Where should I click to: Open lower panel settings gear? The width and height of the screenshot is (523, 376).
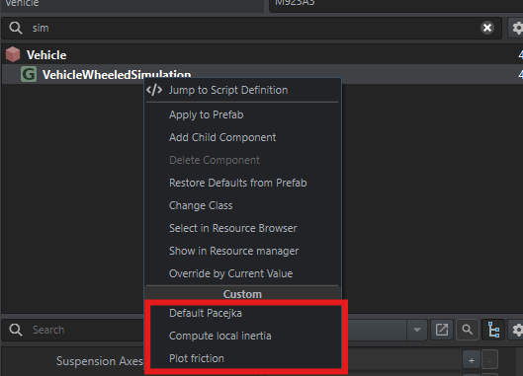516,330
